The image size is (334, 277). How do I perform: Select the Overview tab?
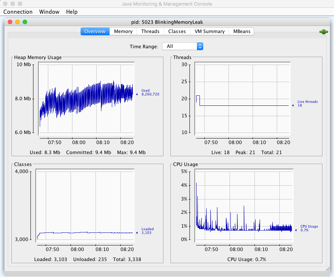pos(95,32)
